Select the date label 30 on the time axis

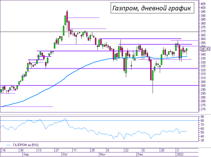(21, 150)
